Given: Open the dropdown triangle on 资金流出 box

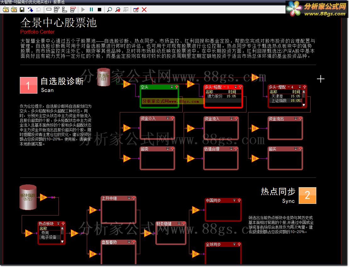Looking at the screenshot, I should click(296, 119).
